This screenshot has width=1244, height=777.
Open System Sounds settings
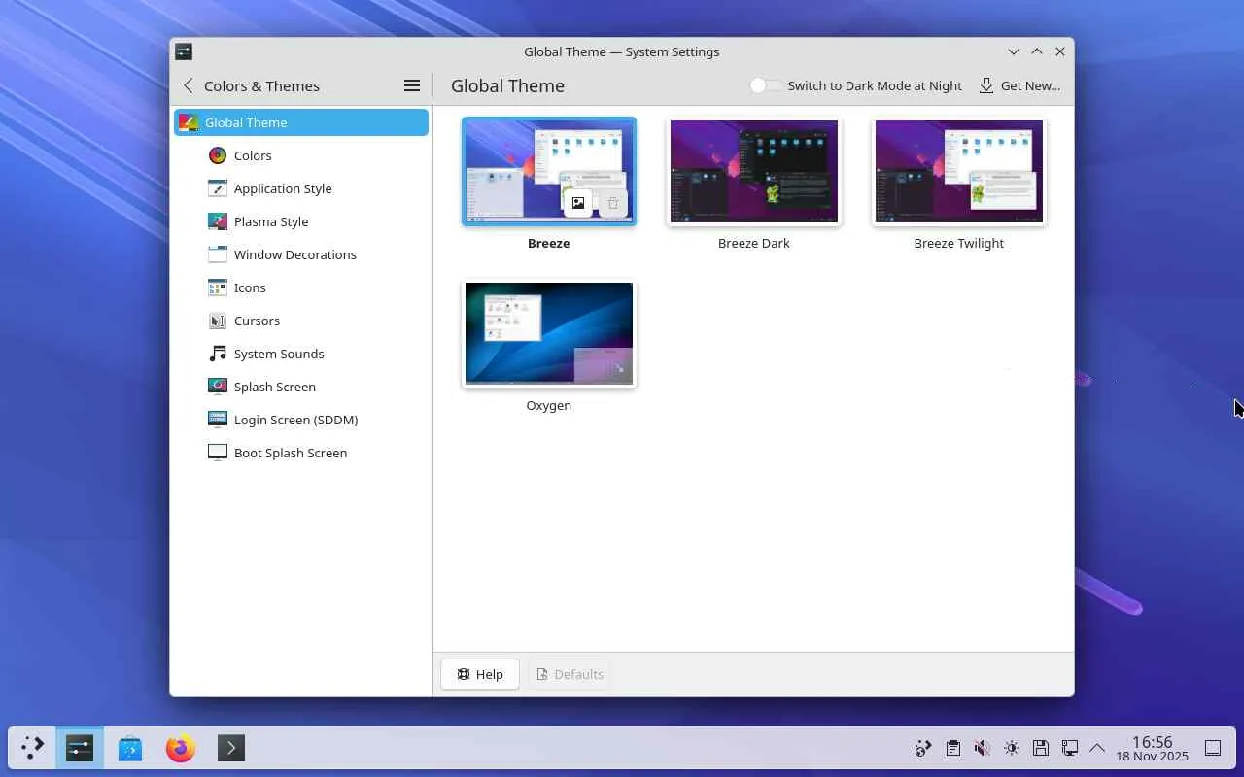coord(301,354)
